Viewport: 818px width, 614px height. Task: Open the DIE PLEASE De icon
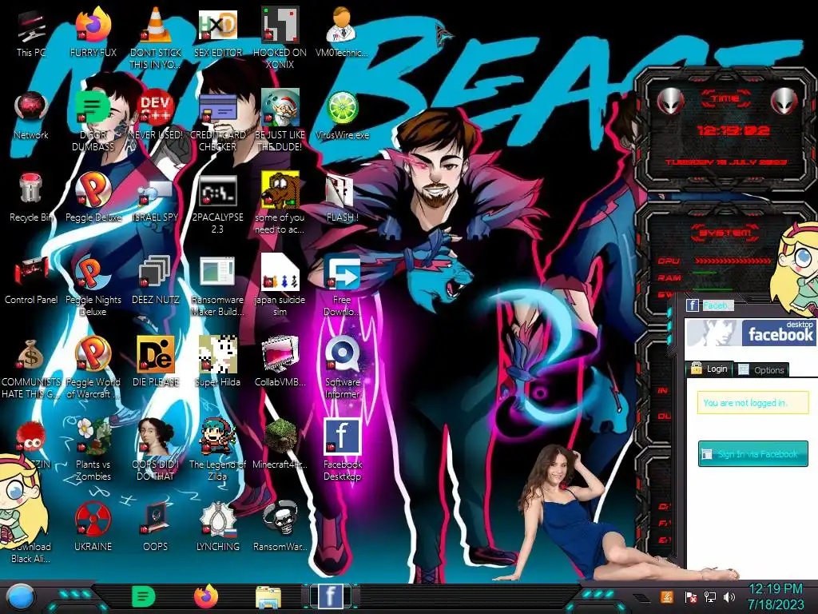pos(156,355)
